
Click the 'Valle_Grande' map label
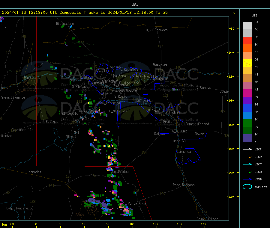click(x=89, y=110)
